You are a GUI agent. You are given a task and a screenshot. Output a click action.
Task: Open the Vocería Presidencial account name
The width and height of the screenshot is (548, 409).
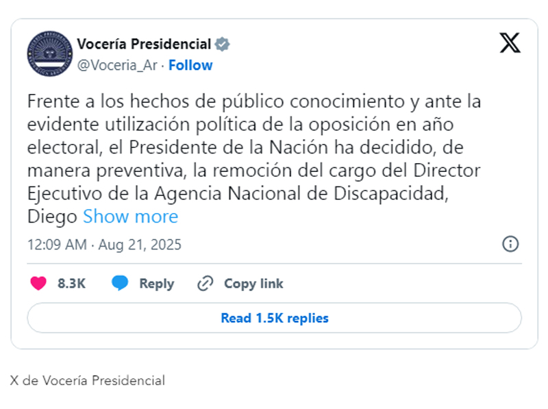[144, 45]
